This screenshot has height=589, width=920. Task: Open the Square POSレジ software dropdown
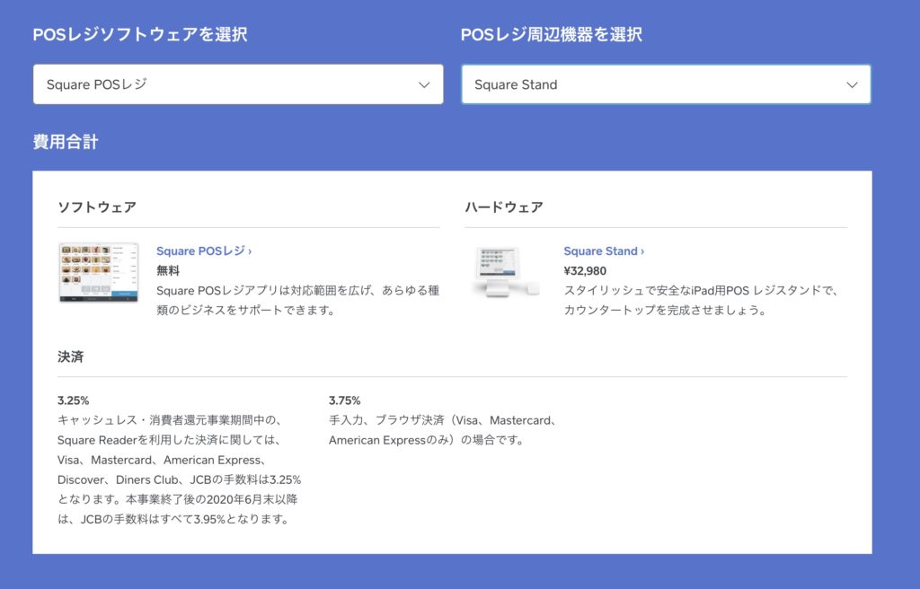[238, 84]
